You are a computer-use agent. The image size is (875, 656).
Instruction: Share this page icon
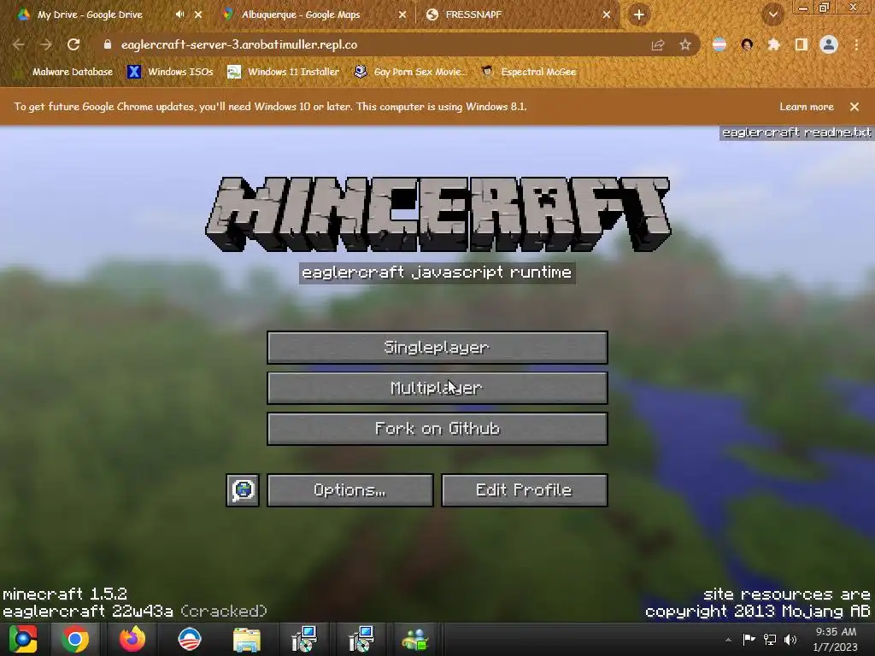coord(658,44)
